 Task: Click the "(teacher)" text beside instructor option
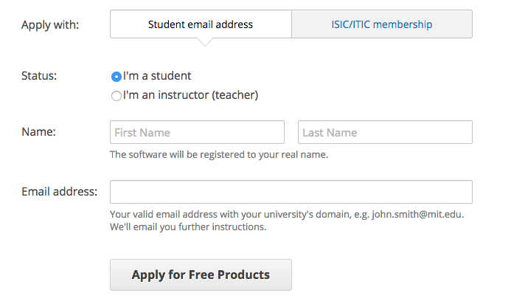(x=235, y=95)
